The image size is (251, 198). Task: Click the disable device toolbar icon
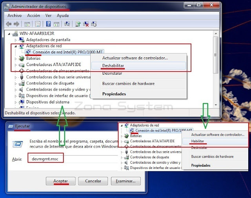tap(94, 24)
